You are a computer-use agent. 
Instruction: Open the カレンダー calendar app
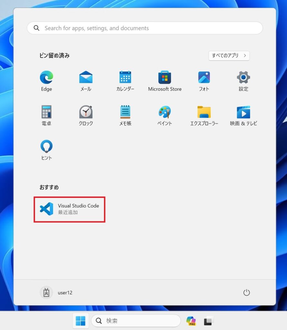click(x=125, y=81)
